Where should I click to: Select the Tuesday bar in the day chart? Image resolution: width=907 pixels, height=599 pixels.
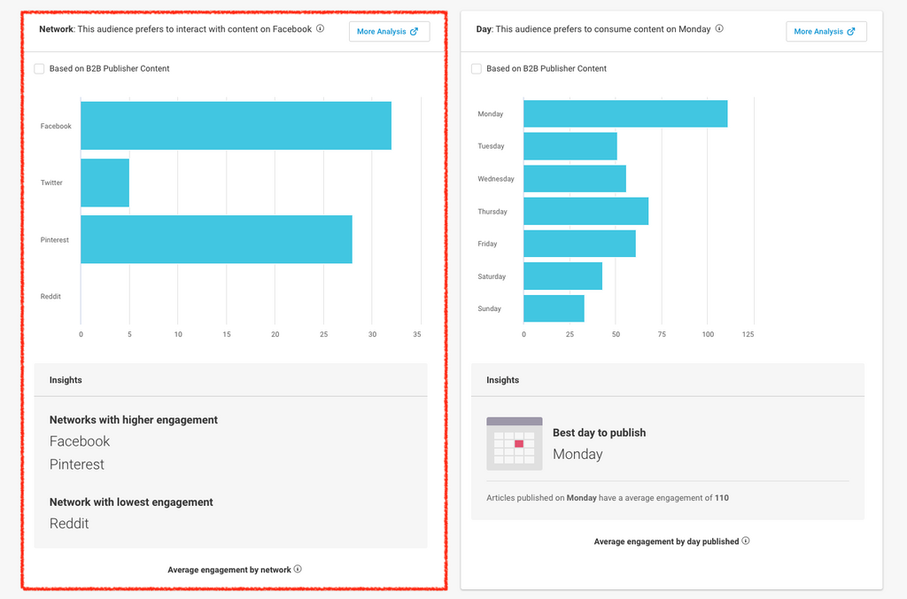tap(570, 146)
